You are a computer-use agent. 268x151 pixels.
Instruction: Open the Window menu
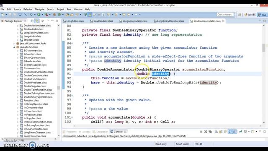click(78, 9)
